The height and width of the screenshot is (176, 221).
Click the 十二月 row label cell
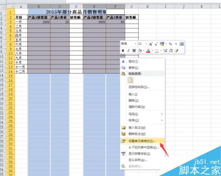click(x=21, y=71)
